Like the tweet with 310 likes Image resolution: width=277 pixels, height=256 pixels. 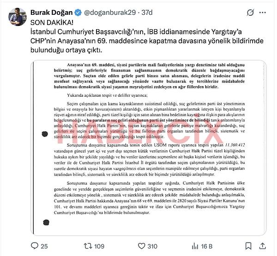(141, 246)
